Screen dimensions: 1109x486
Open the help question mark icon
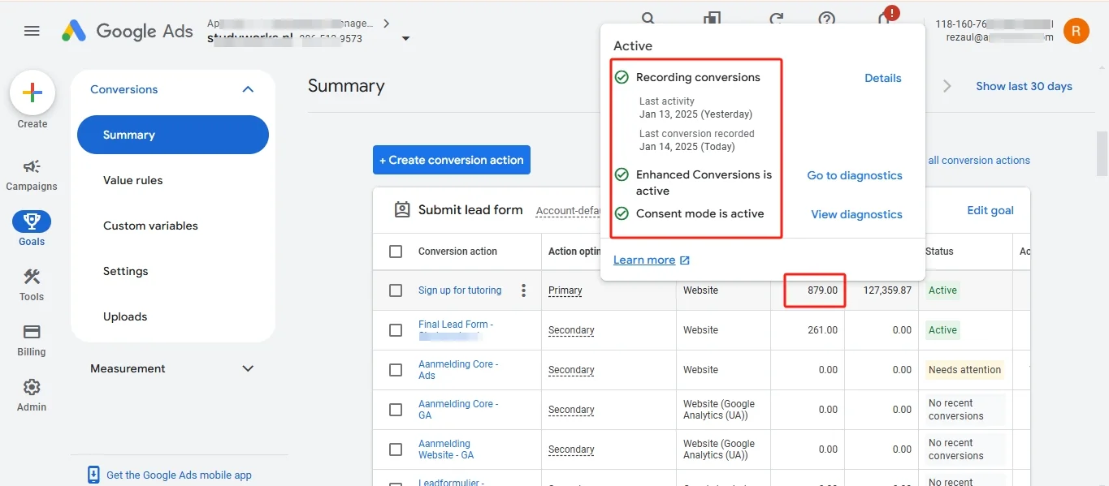tap(827, 19)
